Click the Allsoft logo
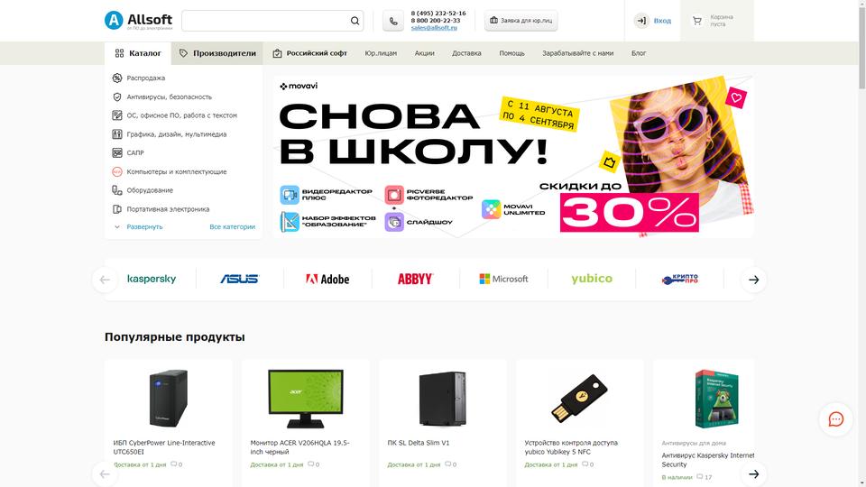866x487 pixels. click(139, 21)
